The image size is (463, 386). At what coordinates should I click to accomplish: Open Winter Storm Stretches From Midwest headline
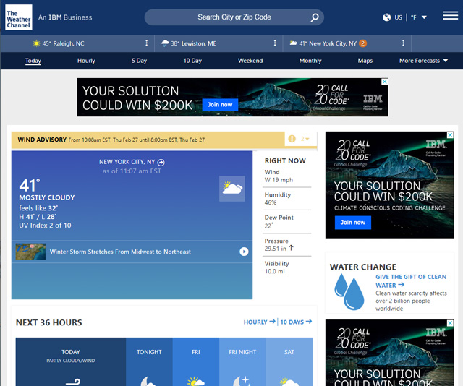120,252
